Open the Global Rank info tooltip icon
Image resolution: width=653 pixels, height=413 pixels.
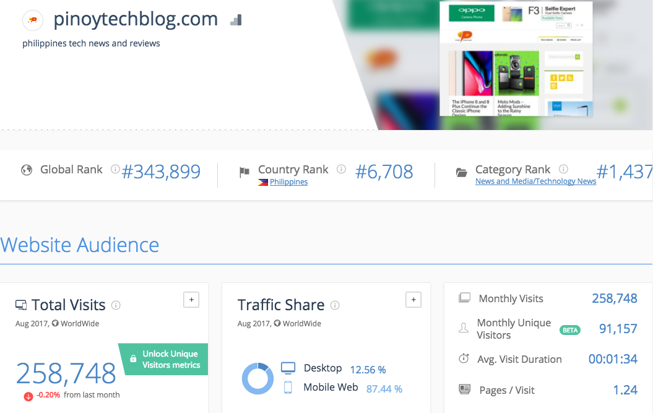point(115,169)
